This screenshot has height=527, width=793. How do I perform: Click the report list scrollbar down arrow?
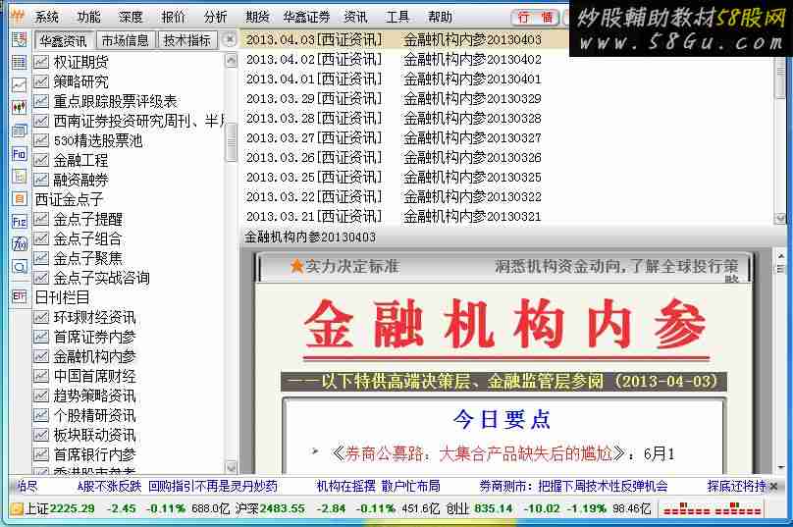pyautogui.click(x=780, y=219)
